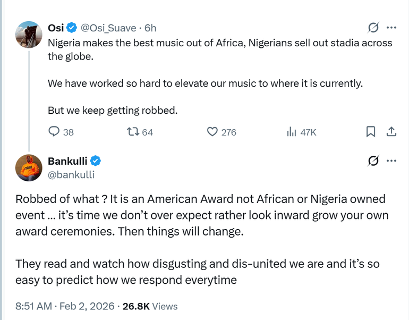Click Bankulli's verified badge

coord(96,161)
